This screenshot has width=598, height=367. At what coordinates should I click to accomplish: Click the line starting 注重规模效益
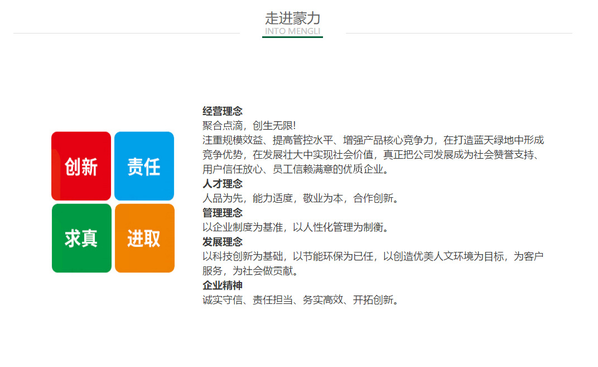[x=373, y=140]
